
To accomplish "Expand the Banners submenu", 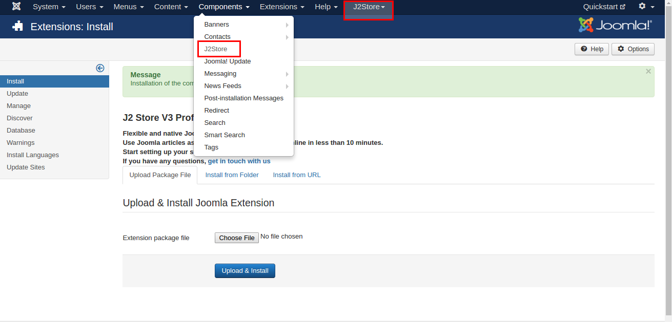I will [243, 25].
